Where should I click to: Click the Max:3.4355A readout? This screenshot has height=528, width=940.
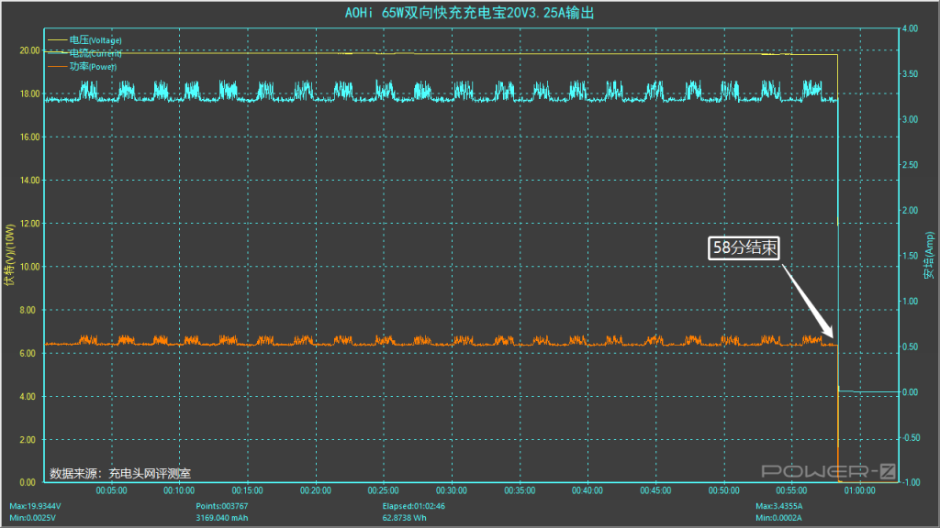tap(779, 506)
